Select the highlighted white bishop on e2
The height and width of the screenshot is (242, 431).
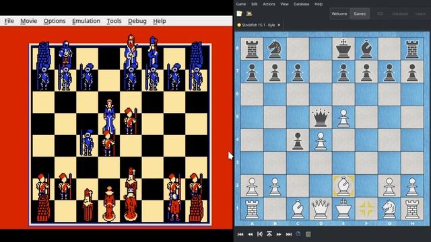tap(343, 186)
